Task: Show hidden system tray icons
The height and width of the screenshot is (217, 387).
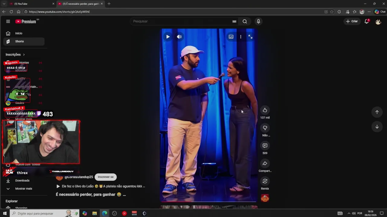Action: point(349,213)
